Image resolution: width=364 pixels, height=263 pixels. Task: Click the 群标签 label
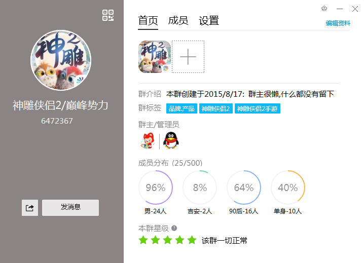point(150,108)
